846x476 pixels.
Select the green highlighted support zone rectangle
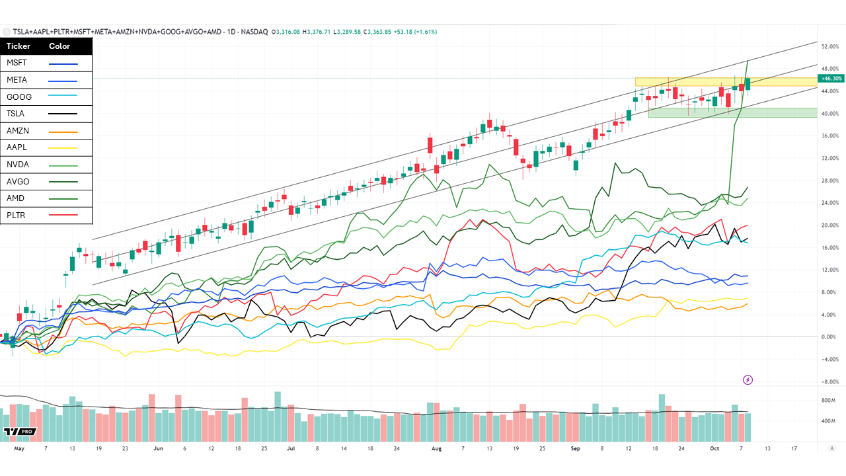[732, 112]
